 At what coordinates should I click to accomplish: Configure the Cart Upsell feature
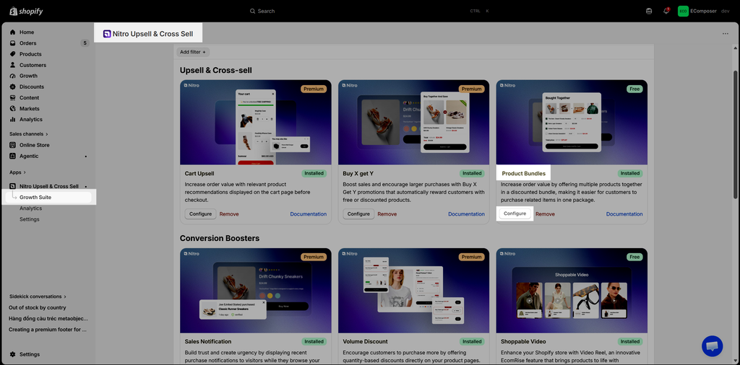pos(201,214)
